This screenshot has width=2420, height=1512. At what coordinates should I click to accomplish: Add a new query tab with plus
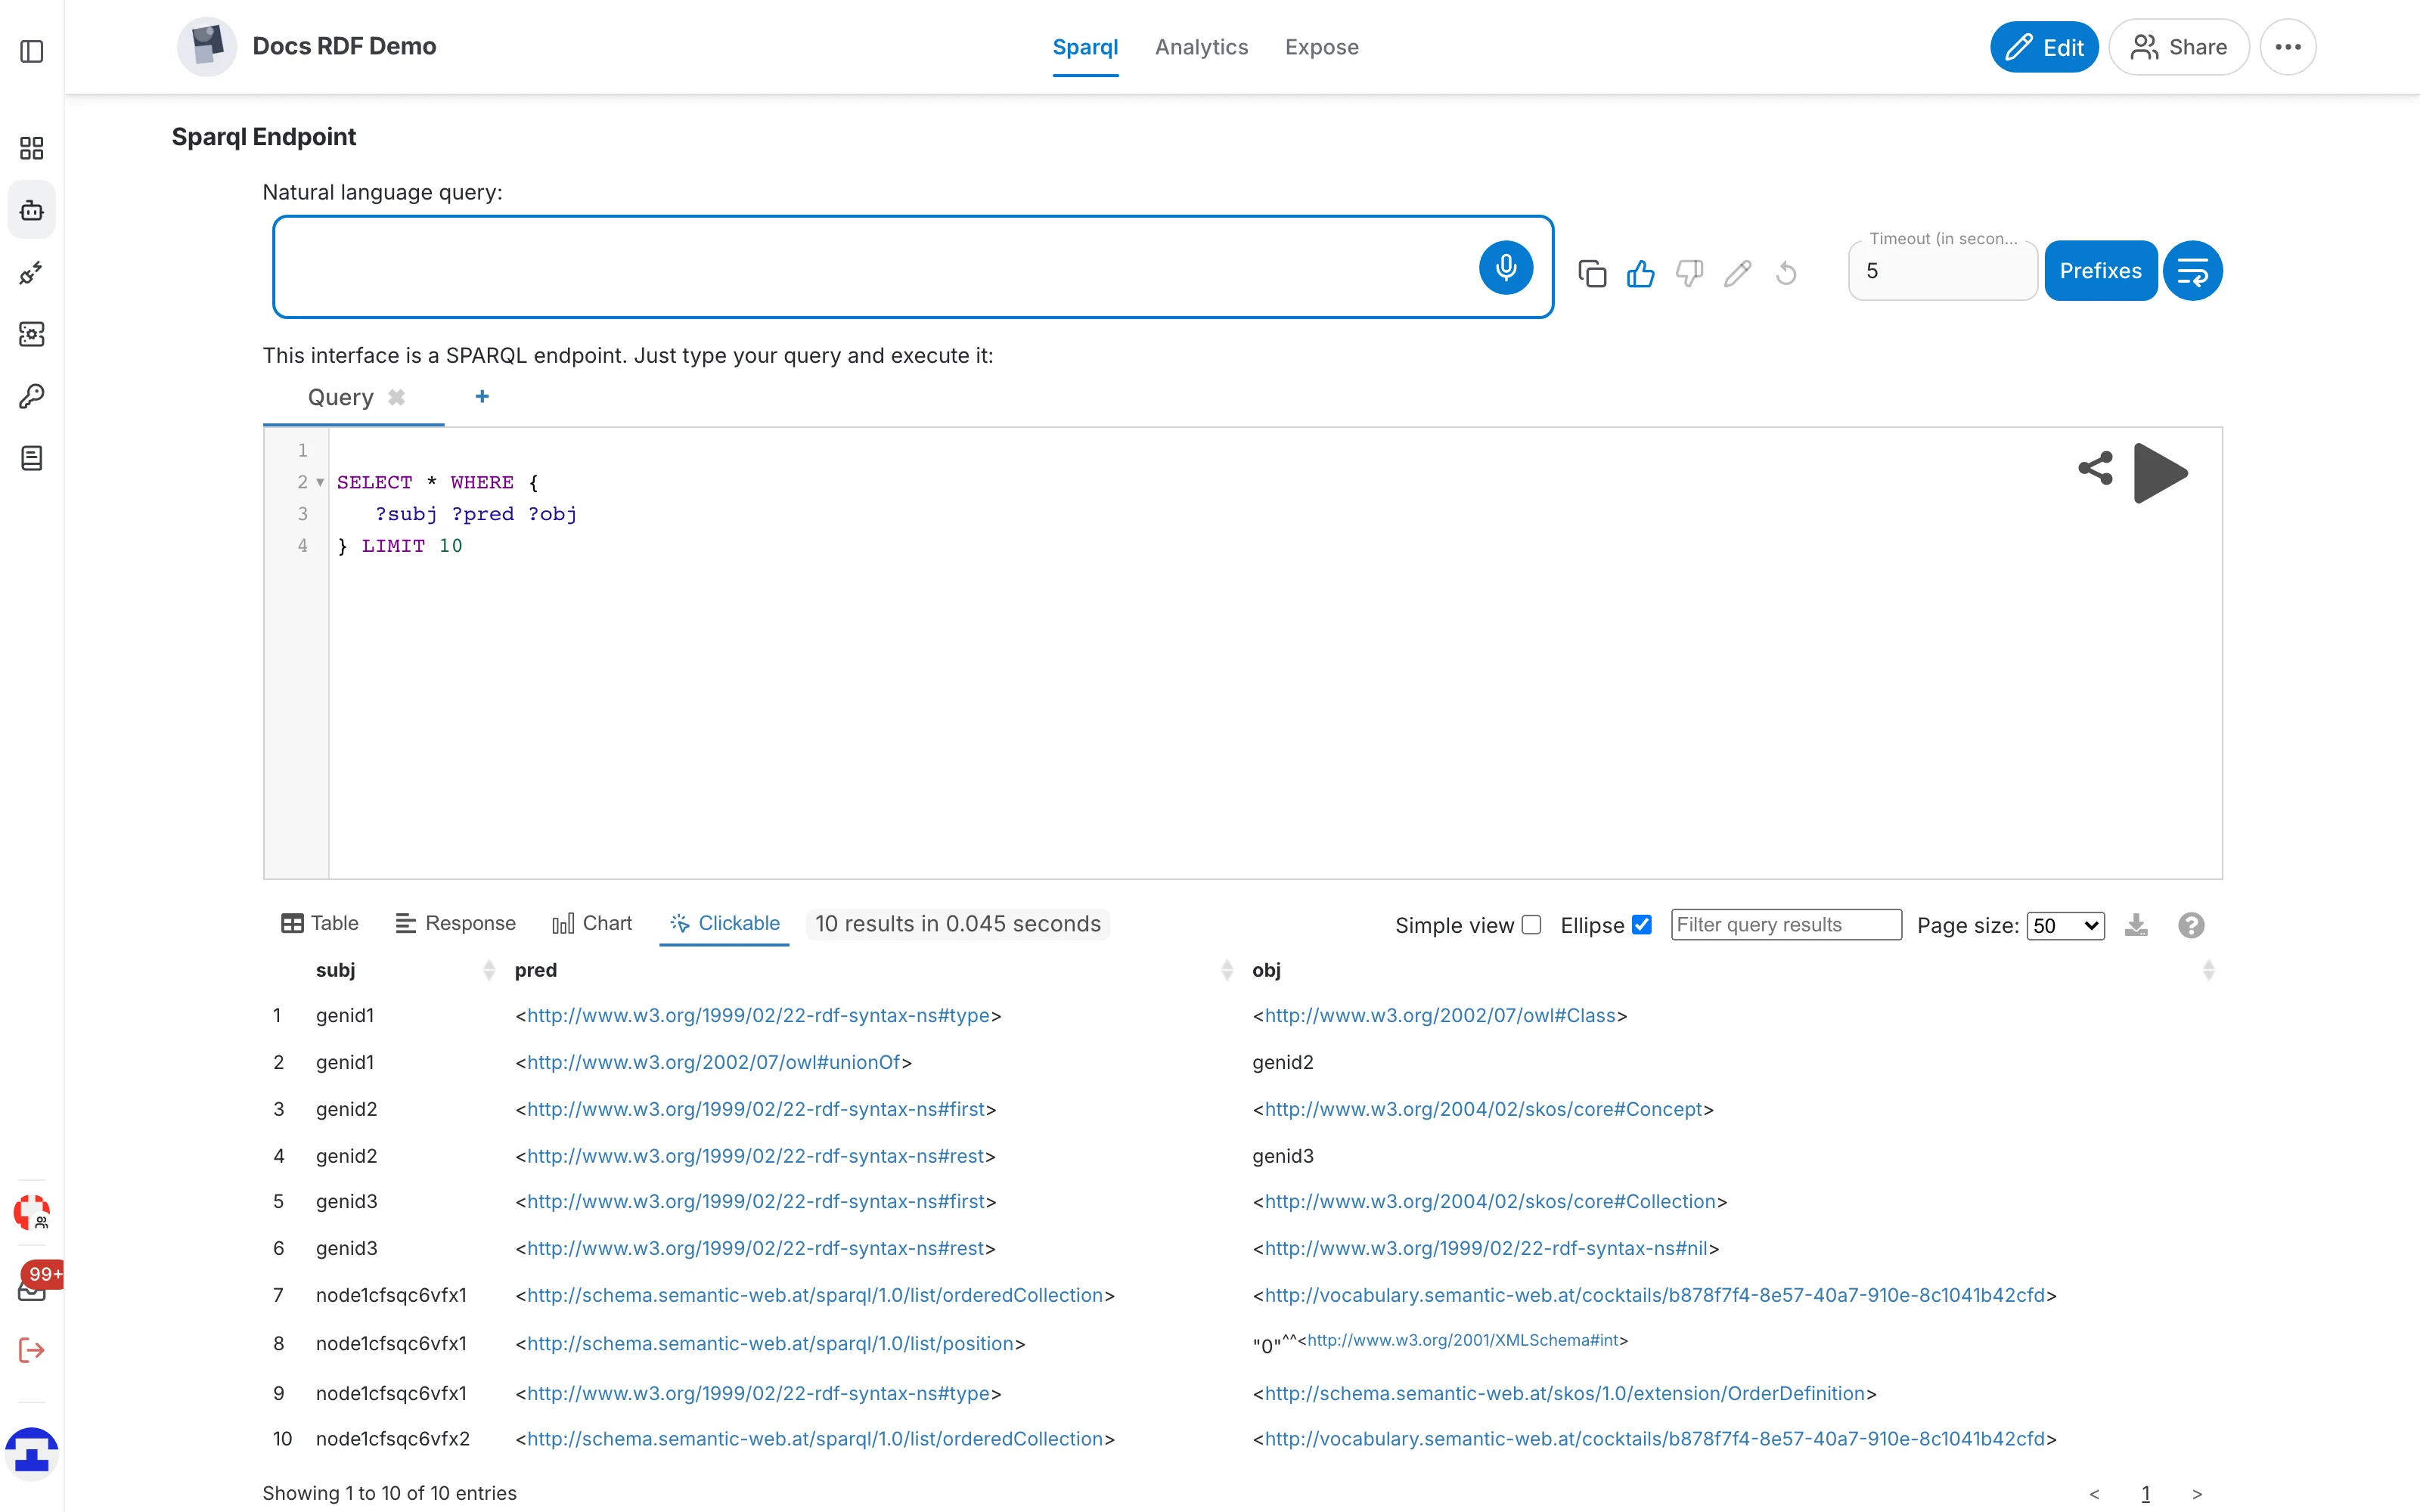pyautogui.click(x=482, y=397)
